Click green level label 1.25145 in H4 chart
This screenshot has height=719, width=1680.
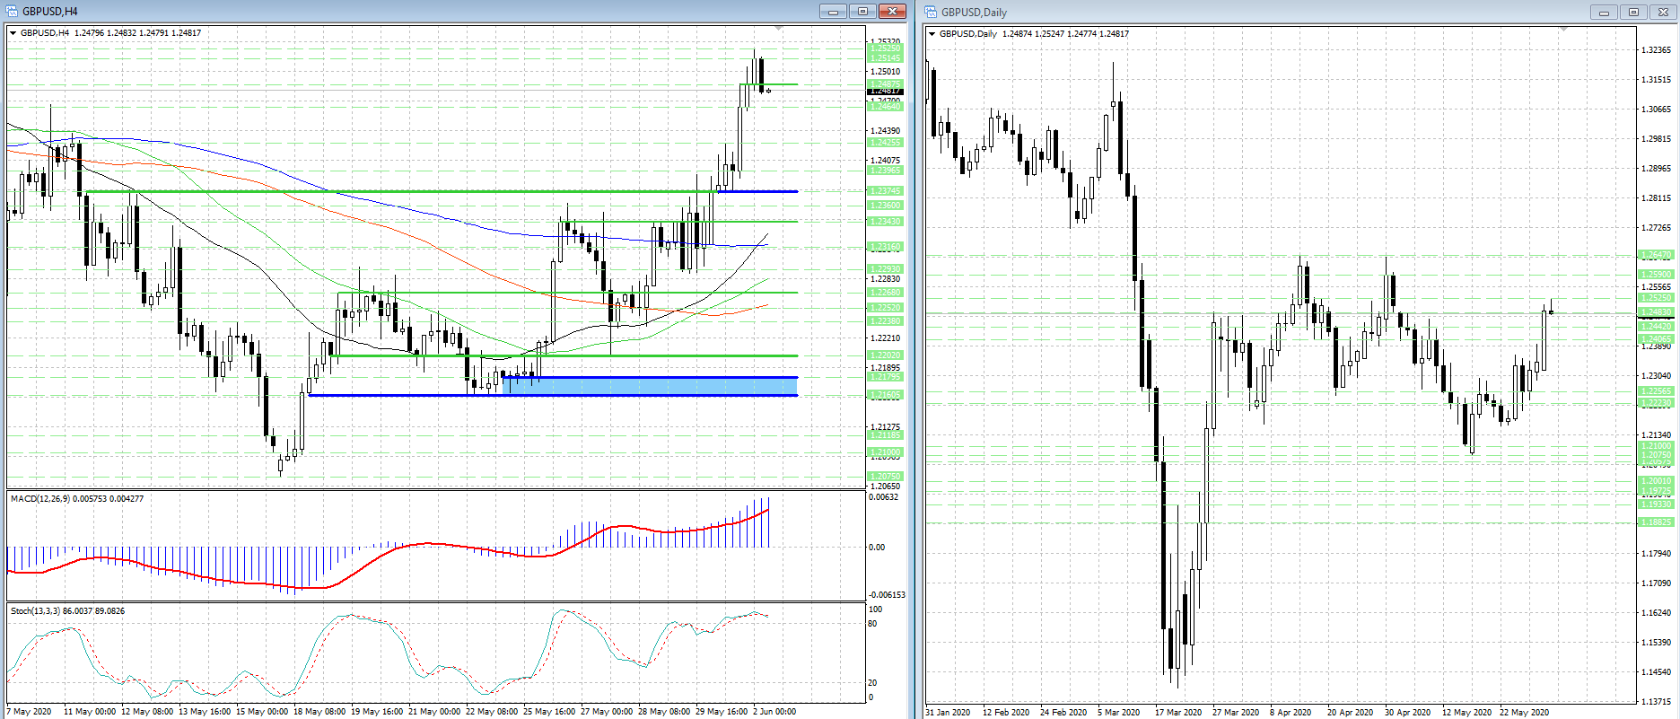click(885, 57)
